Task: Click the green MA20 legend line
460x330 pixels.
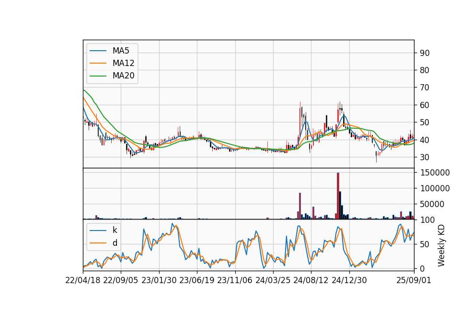Action: click(x=98, y=76)
